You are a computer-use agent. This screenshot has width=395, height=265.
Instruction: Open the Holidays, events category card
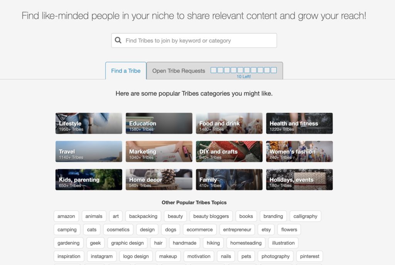tap(299, 180)
